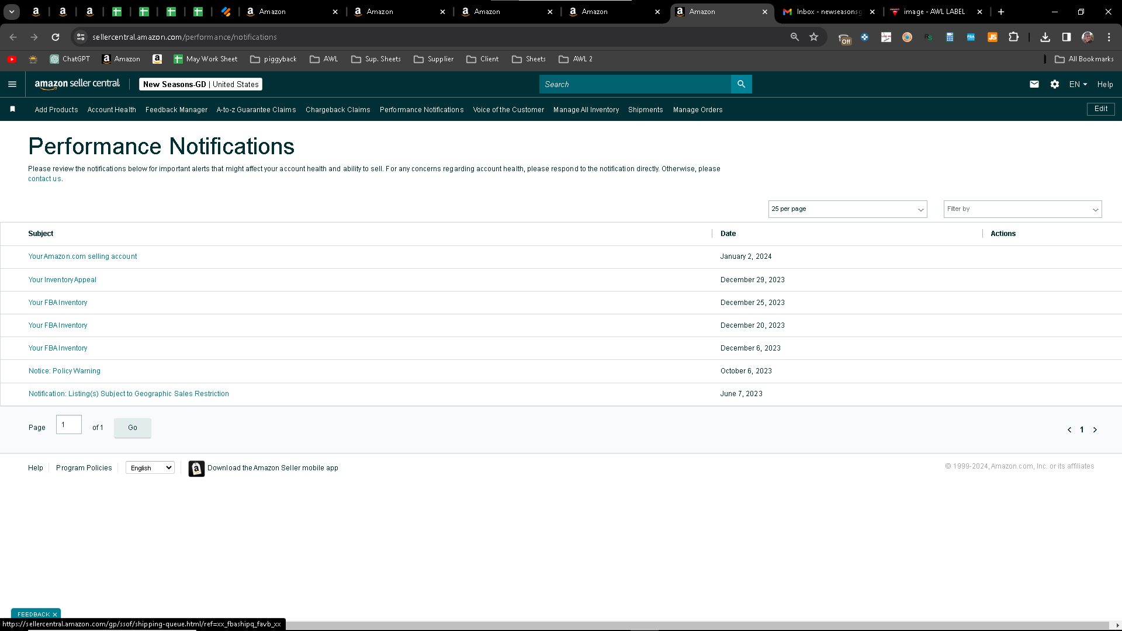Open Your FBA Inventory notification from December 25
This screenshot has height=631, width=1122.
coord(58,303)
